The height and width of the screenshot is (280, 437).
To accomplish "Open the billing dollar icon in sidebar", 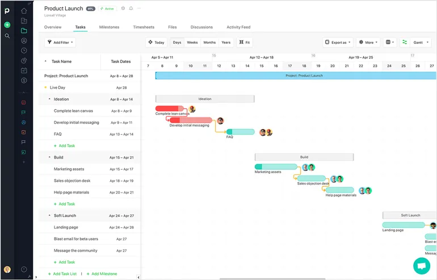I will [24, 81].
